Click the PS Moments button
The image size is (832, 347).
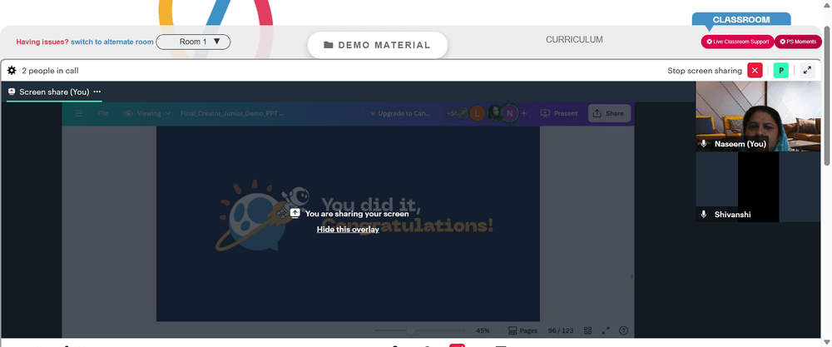pyautogui.click(x=798, y=42)
